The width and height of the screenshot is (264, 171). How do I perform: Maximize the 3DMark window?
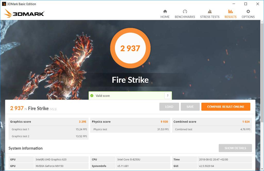[246, 4]
